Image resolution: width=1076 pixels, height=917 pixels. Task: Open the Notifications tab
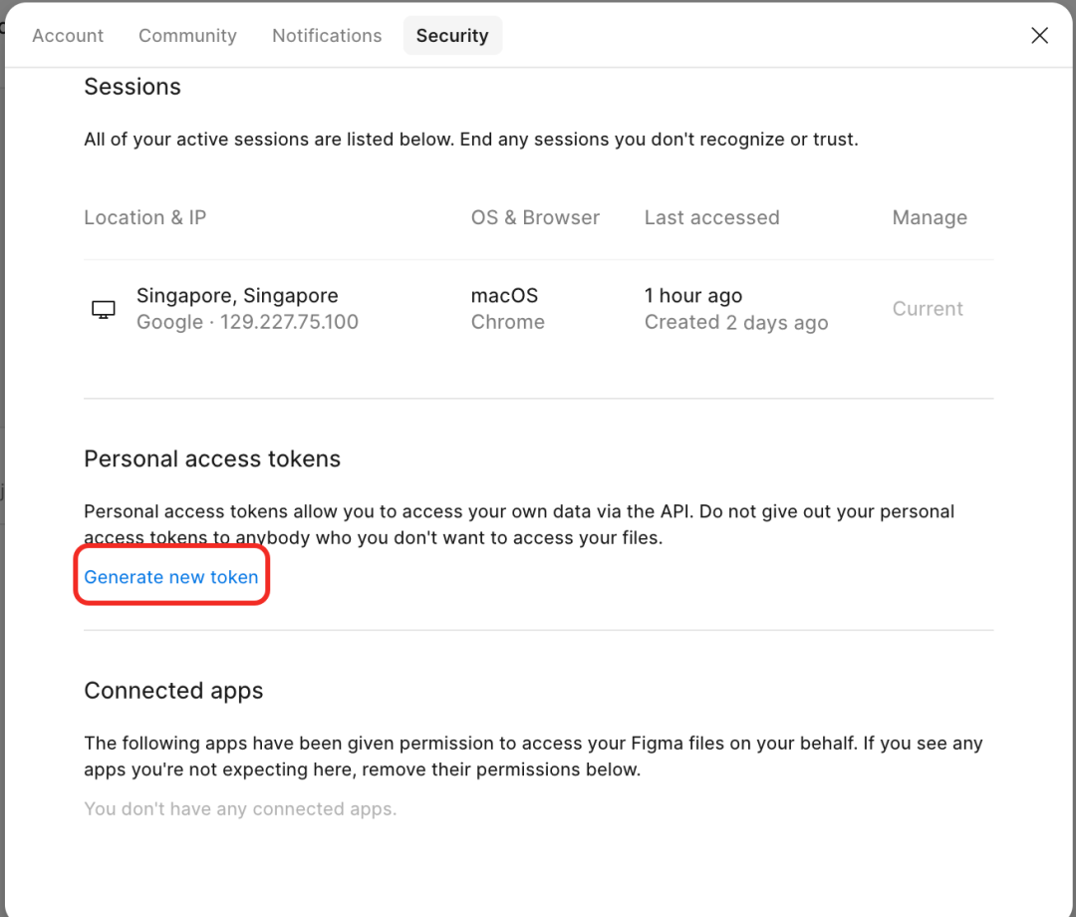pyautogui.click(x=327, y=36)
